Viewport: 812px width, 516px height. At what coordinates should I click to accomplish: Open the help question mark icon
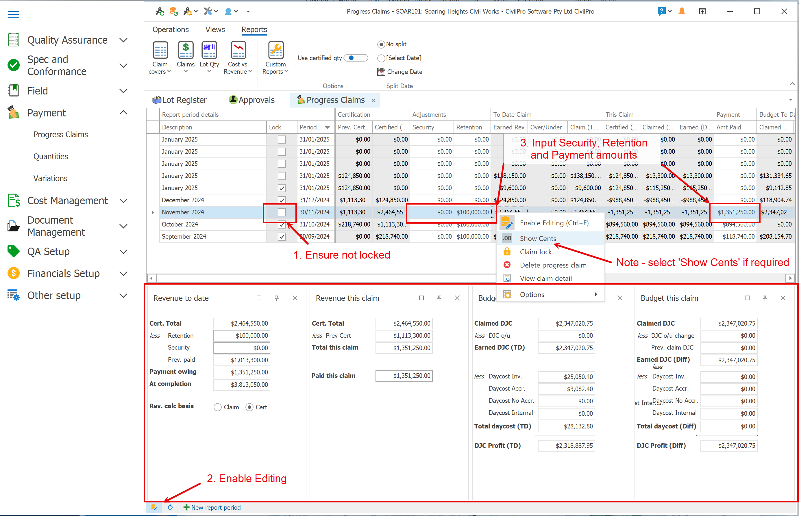pyautogui.click(x=661, y=12)
